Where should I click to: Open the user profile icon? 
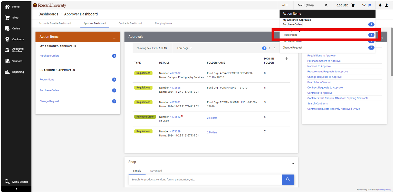387,5
